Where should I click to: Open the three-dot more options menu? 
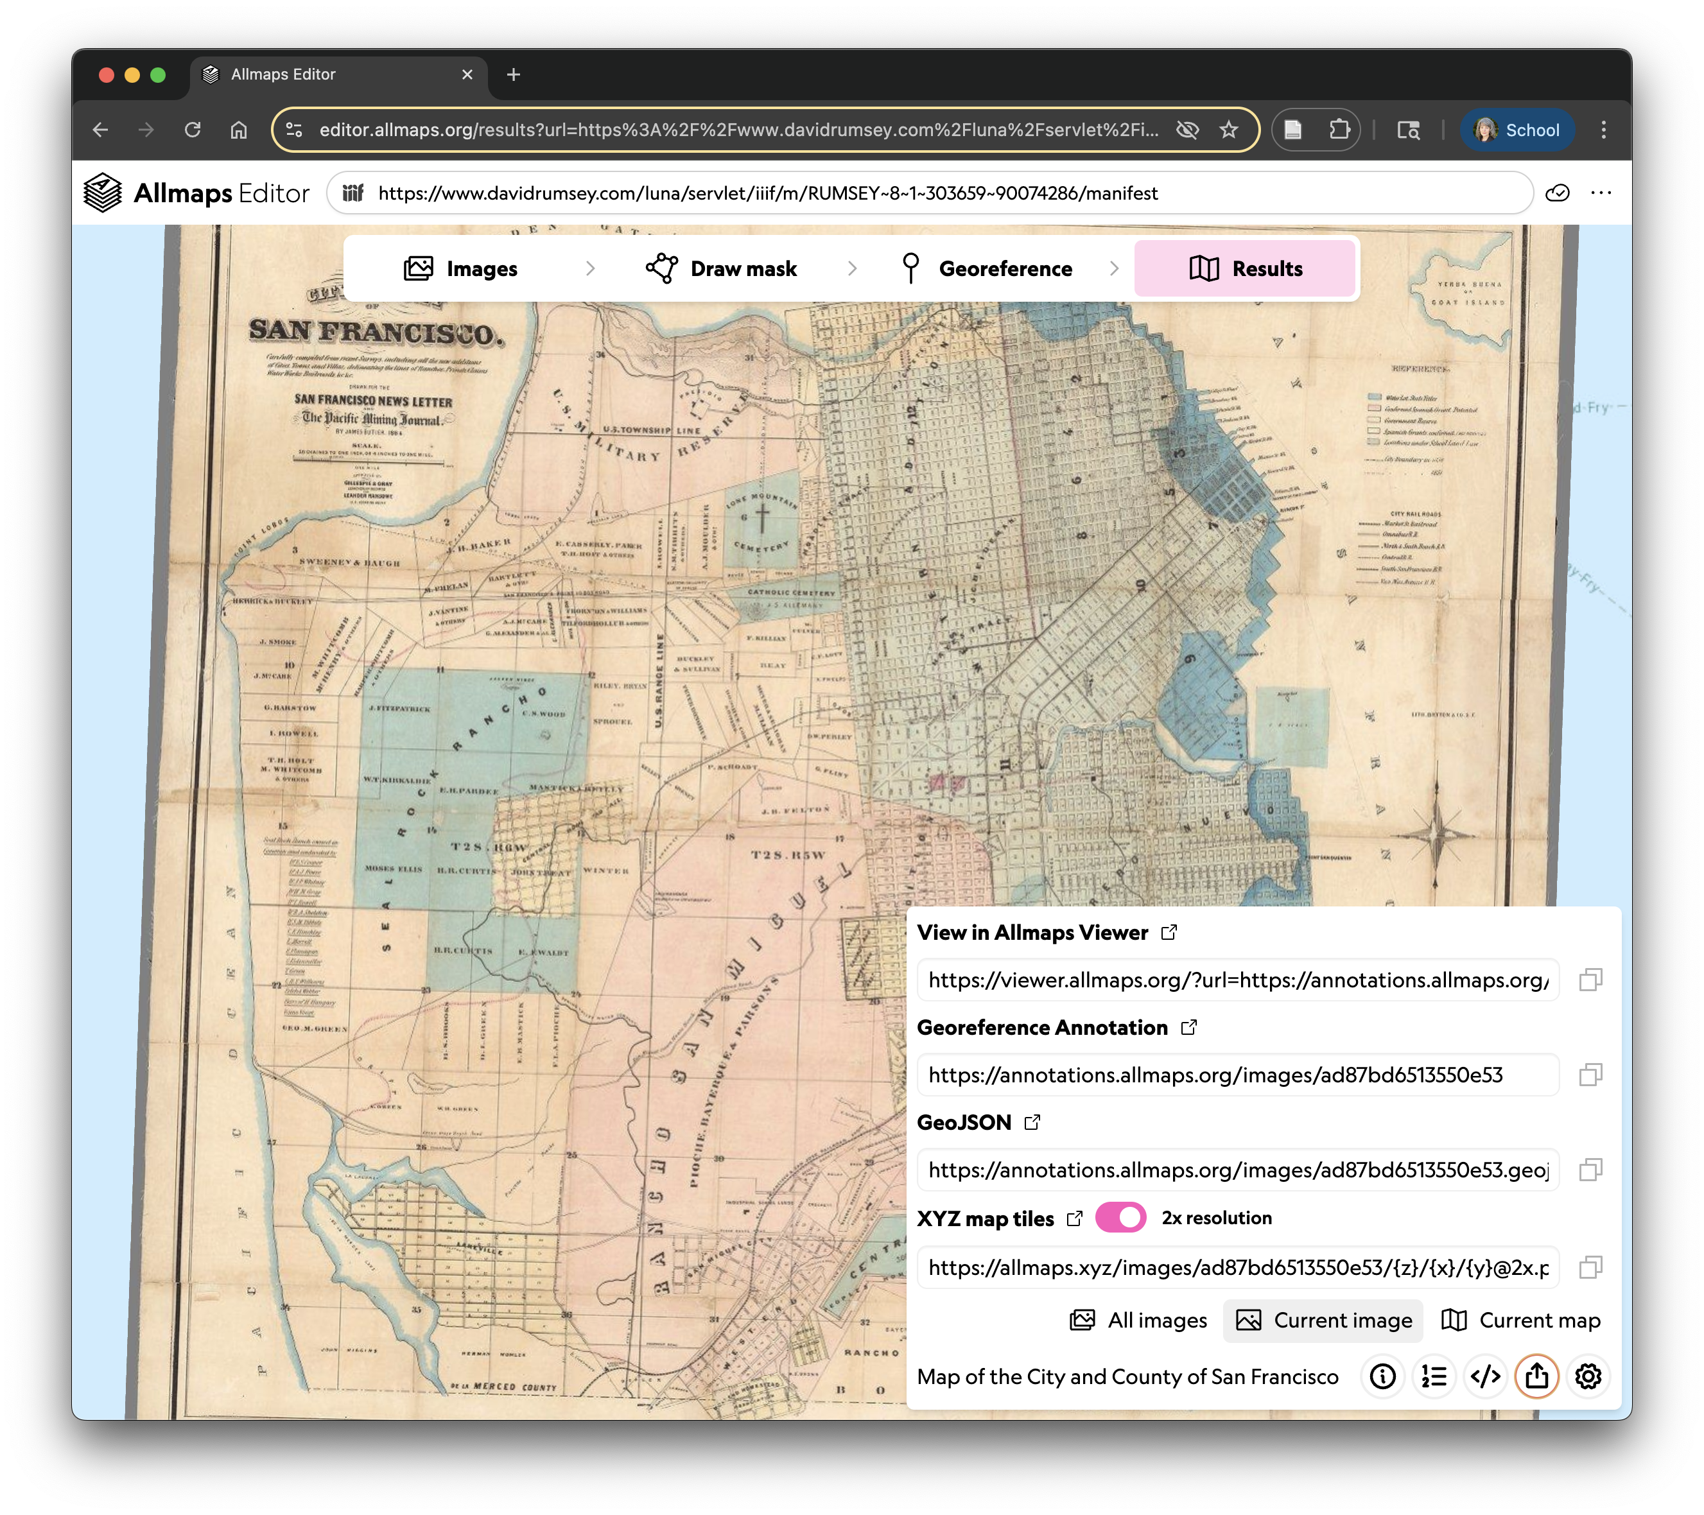1601,193
